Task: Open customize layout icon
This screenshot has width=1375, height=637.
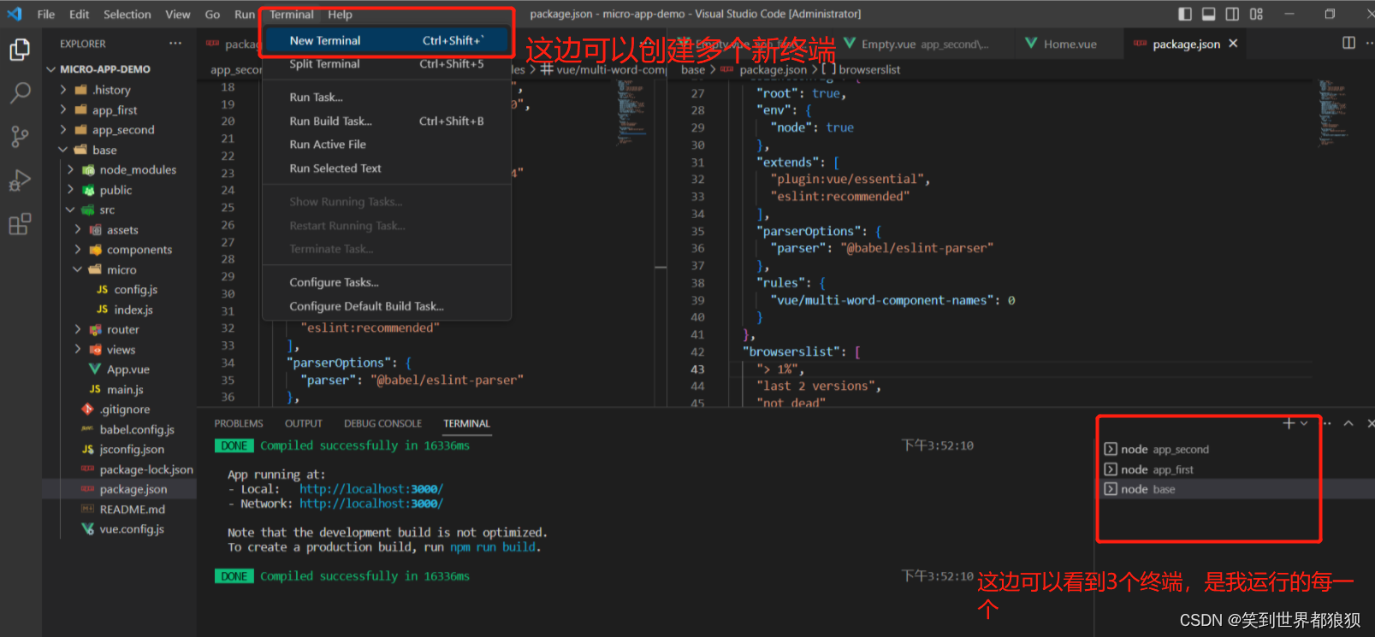Action: [1256, 14]
